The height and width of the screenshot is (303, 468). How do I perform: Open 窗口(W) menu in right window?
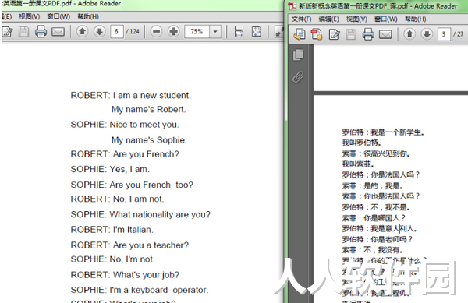[386, 19]
